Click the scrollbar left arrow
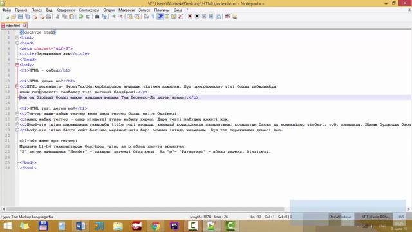Screen dimensions: 412x232 (3, 209)
